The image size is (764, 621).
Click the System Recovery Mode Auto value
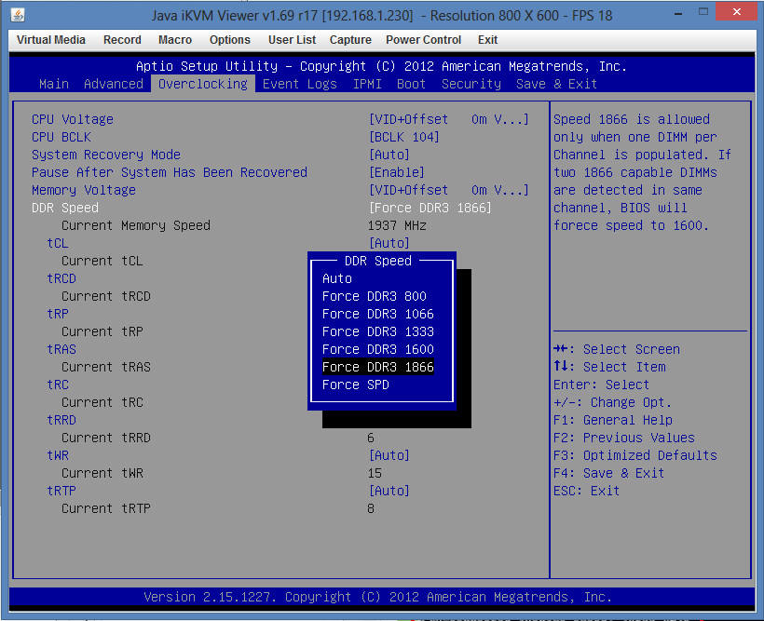tap(389, 155)
